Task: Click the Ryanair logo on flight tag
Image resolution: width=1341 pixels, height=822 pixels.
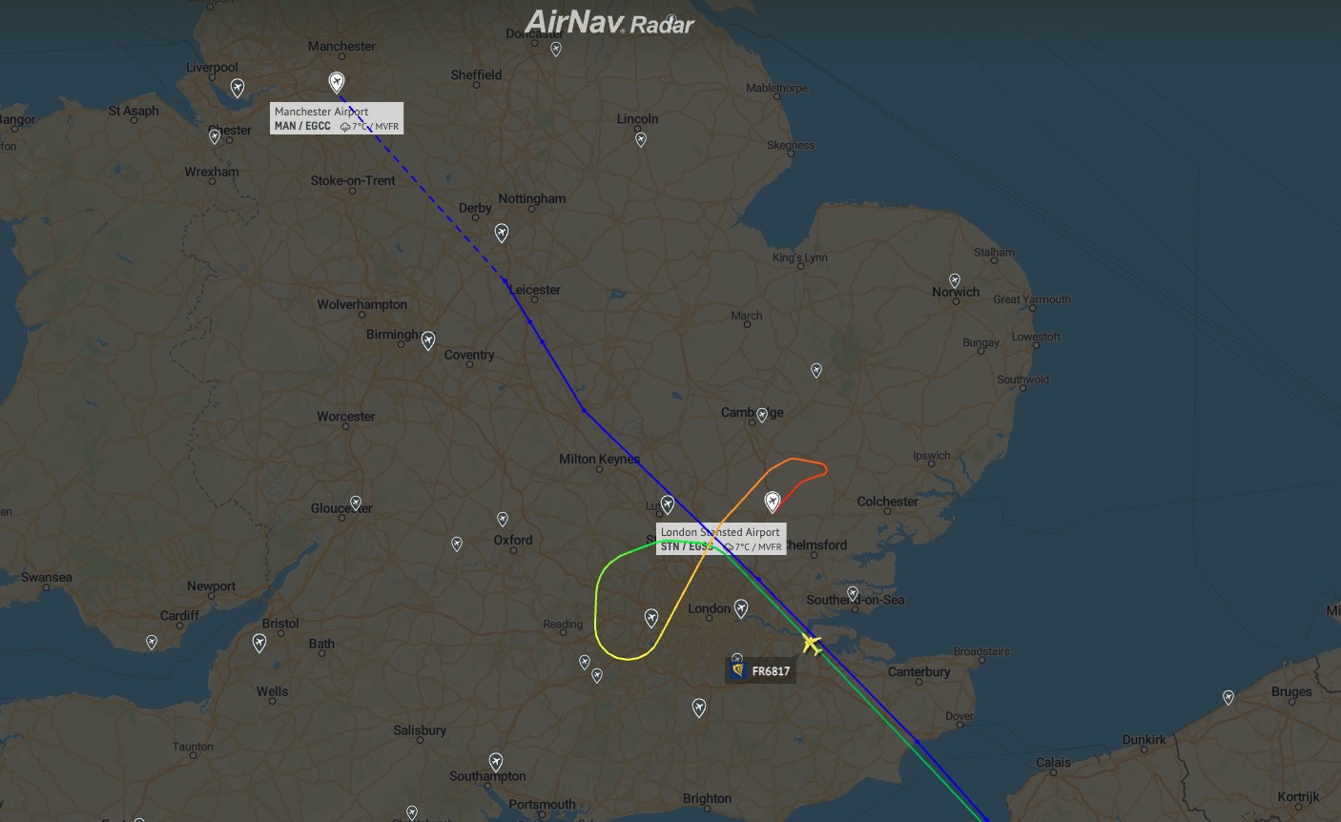Action: click(x=739, y=670)
